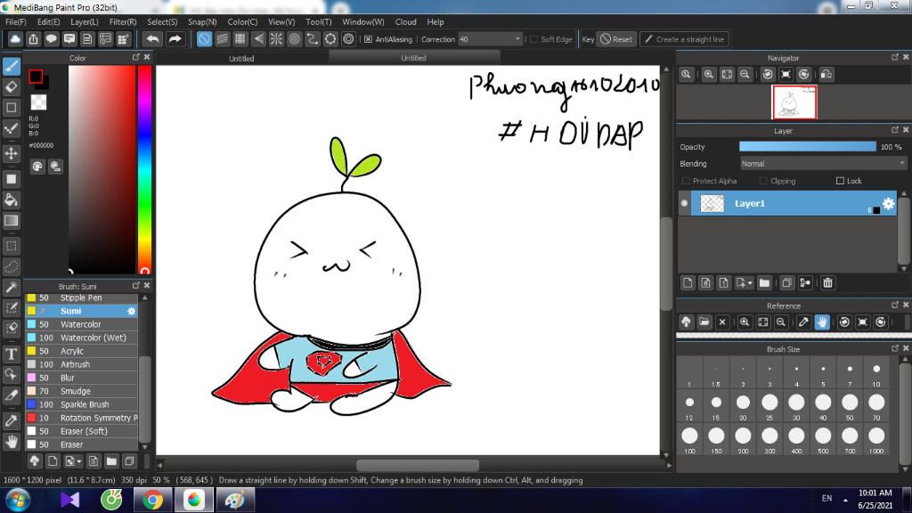The image size is (912, 513).
Task: Select the Hand tool in left toolbar
Action: click(11, 442)
